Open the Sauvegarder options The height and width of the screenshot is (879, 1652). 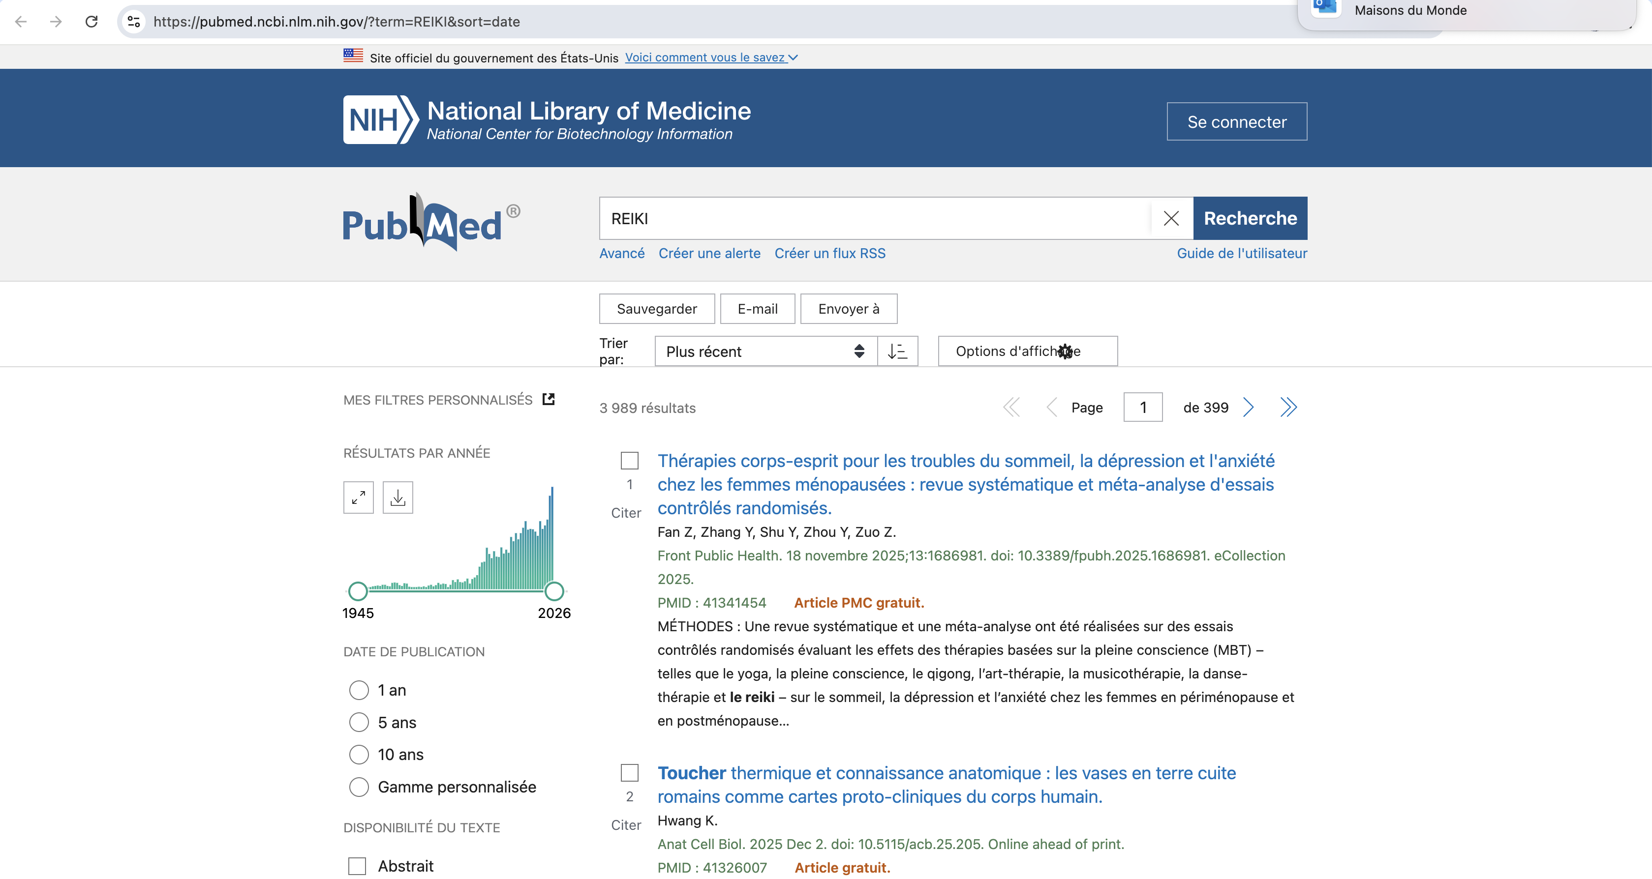[x=657, y=309]
